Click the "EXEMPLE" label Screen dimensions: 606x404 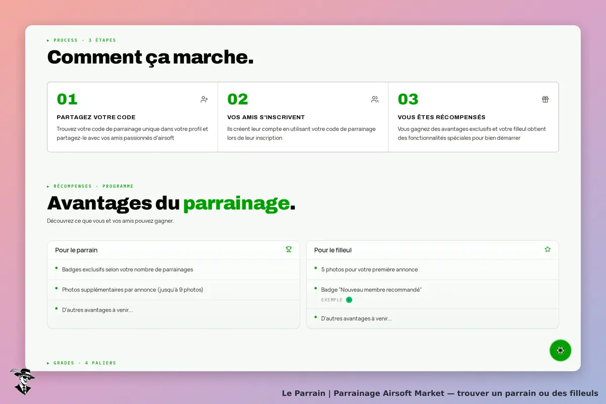click(332, 300)
